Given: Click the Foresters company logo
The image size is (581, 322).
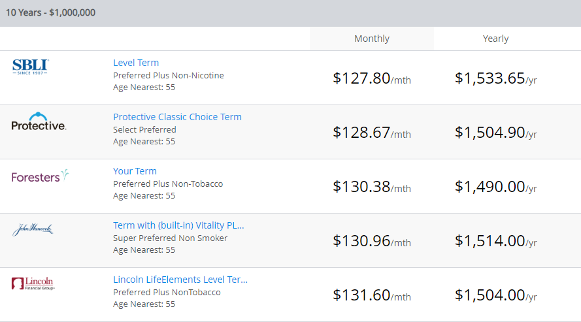Looking at the screenshot, I should [40, 176].
